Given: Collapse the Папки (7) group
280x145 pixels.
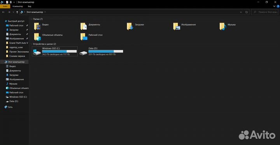Looking at the screenshot, I should [x=31, y=19].
